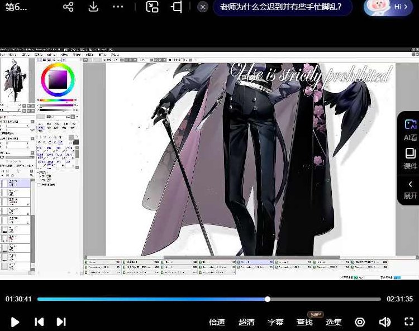Open the 查找 search feature
Viewport: 419px width, 331px height.
pyautogui.click(x=304, y=322)
